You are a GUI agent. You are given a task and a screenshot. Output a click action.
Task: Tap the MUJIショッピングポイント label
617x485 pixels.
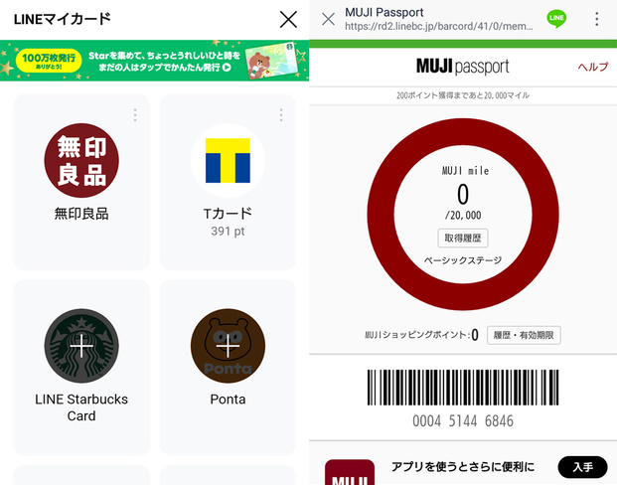coord(417,335)
